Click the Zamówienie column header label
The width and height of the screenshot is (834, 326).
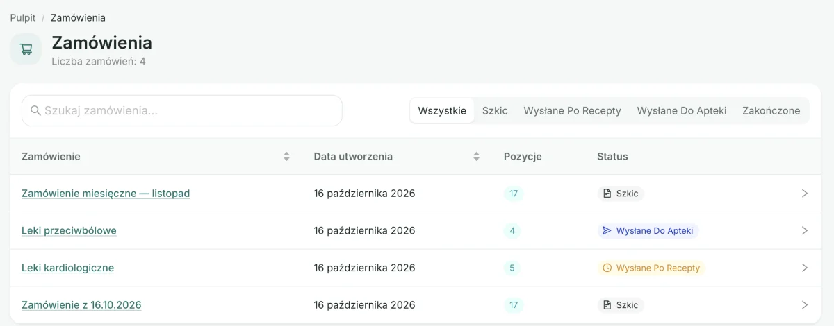pos(51,157)
